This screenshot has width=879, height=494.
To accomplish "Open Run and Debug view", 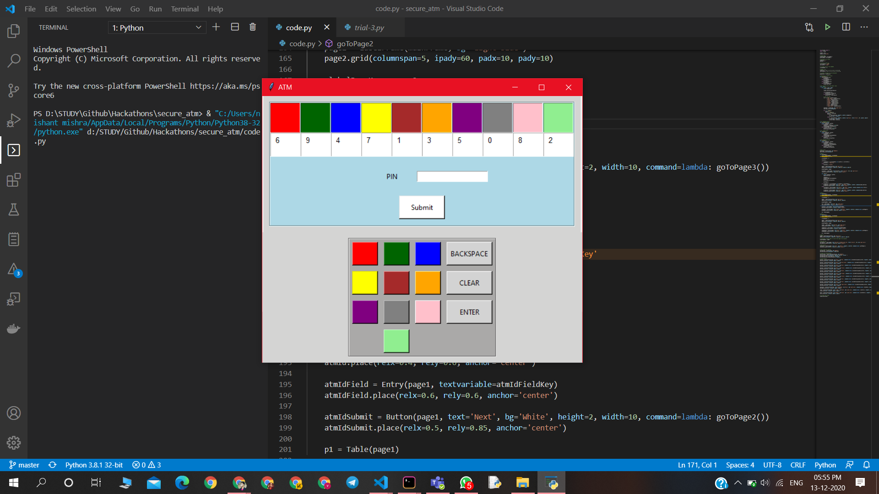I will (14, 120).
